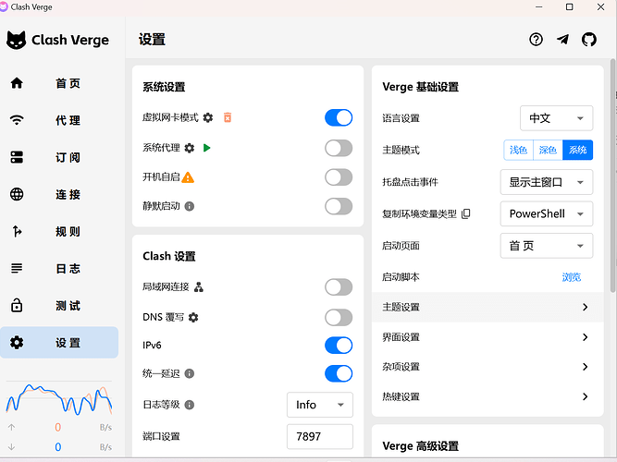Click the red delete icon beside 虚拟网卡模式
Viewport: 617px width, 462px height.
click(228, 117)
